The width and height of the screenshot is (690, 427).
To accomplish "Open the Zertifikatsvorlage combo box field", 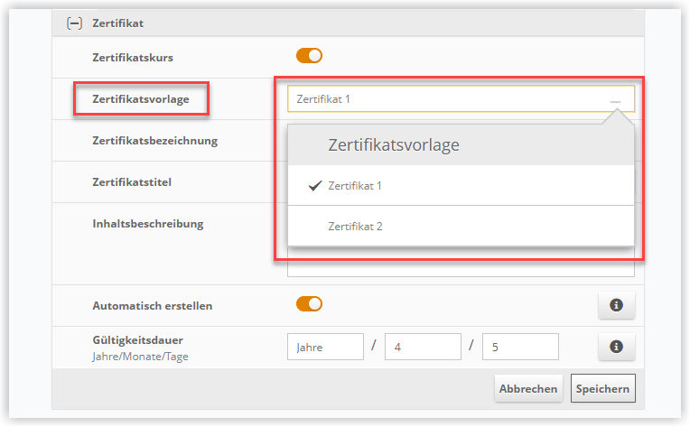I will point(447,98).
